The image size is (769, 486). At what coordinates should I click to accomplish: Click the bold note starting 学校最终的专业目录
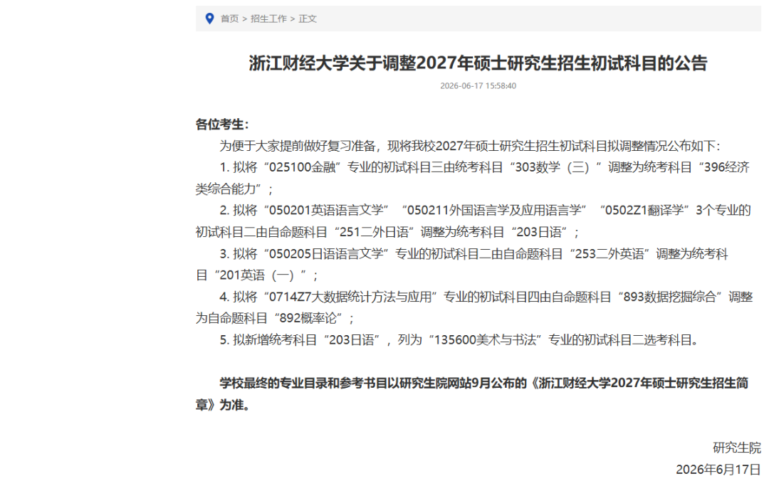pyautogui.click(x=484, y=383)
